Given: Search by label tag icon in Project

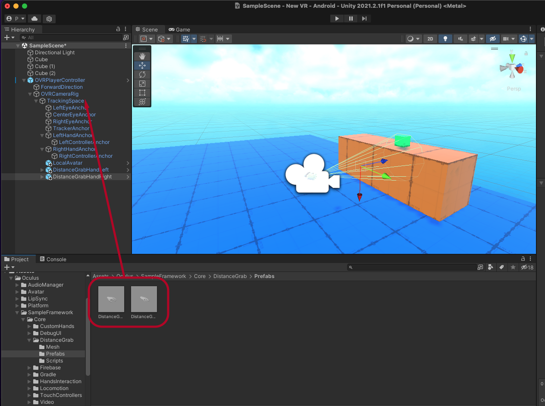Looking at the screenshot, I should pos(501,267).
